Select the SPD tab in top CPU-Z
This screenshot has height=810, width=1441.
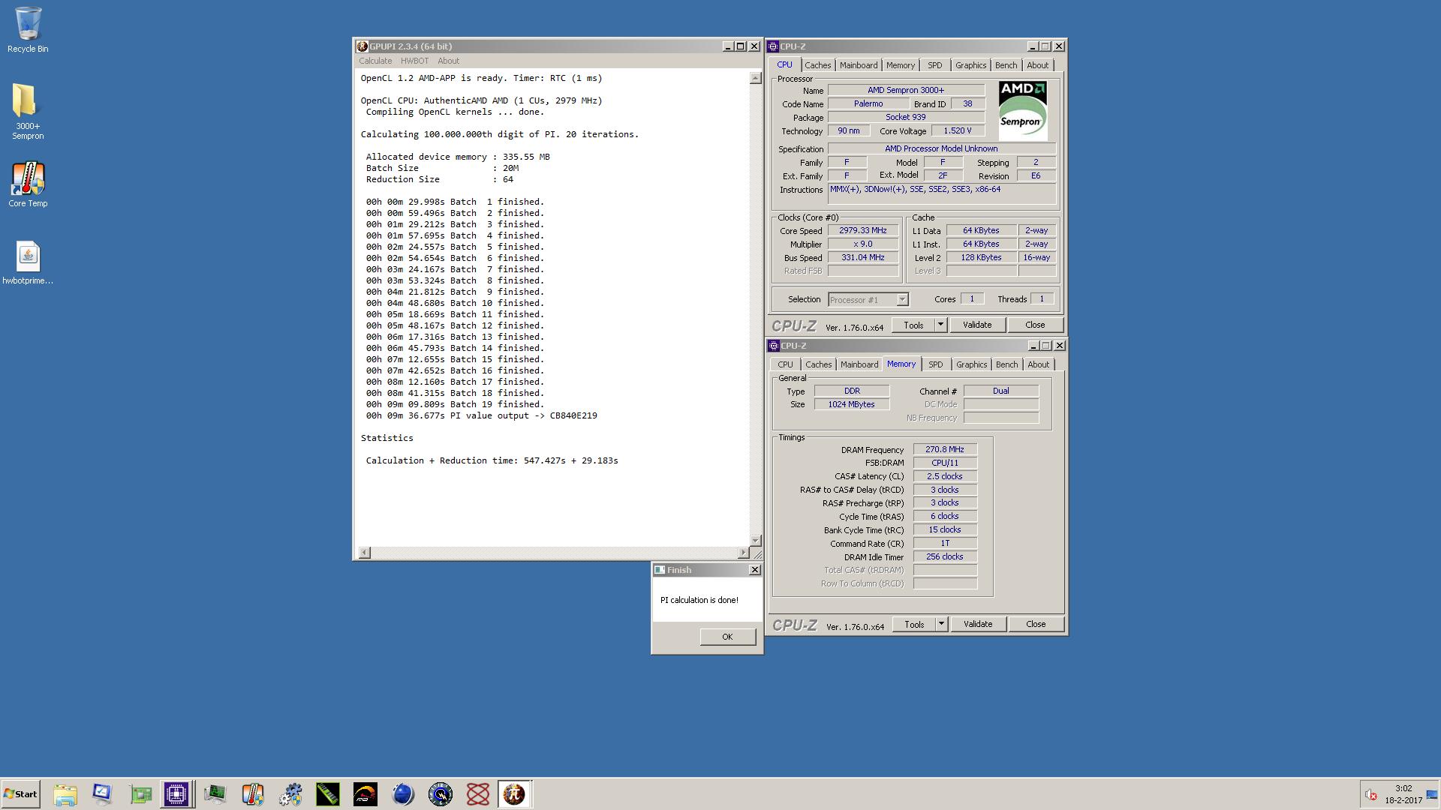tap(935, 65)
